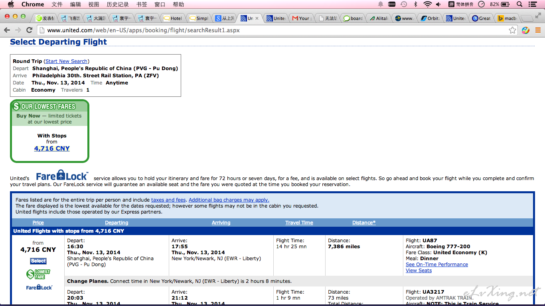Select the 4,716 CNY flight
Screen dimensions: 545x306
38,261
